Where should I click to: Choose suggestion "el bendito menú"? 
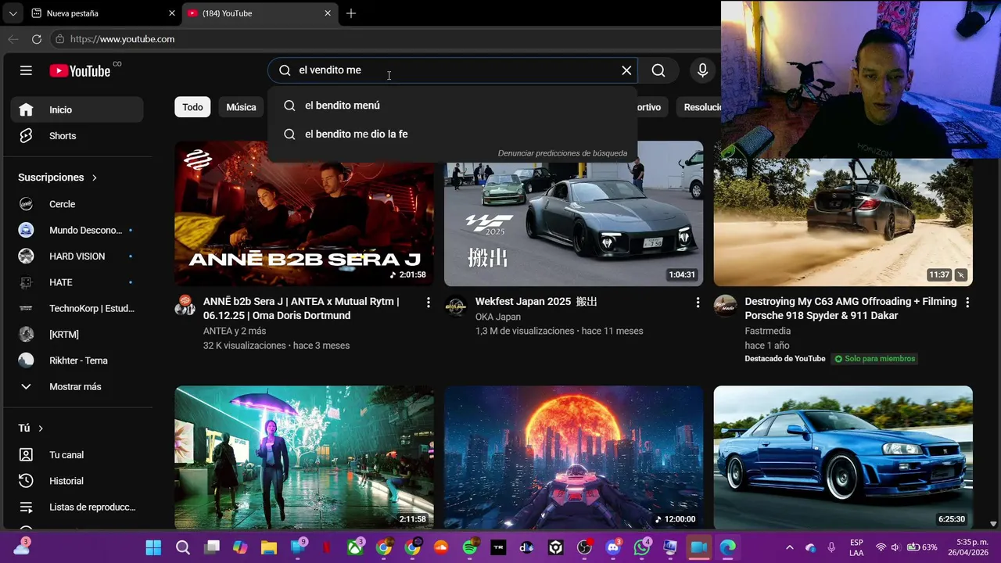pyautogui.click(x=453, y=106)
